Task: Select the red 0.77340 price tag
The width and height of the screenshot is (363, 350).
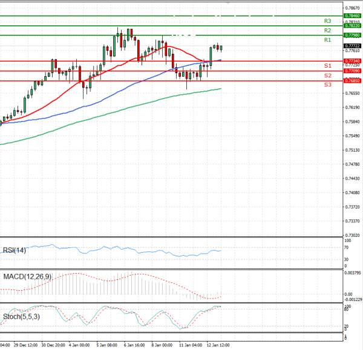Action: click(352, 61)
